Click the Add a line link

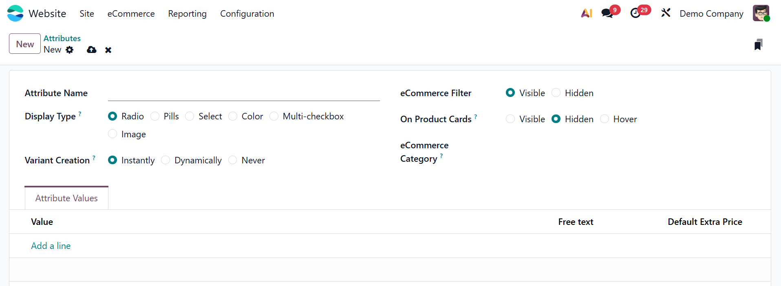tap(51, 246)
